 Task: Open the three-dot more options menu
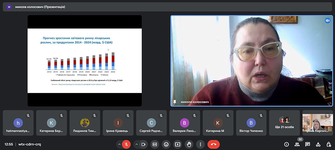tap(200, 144)
